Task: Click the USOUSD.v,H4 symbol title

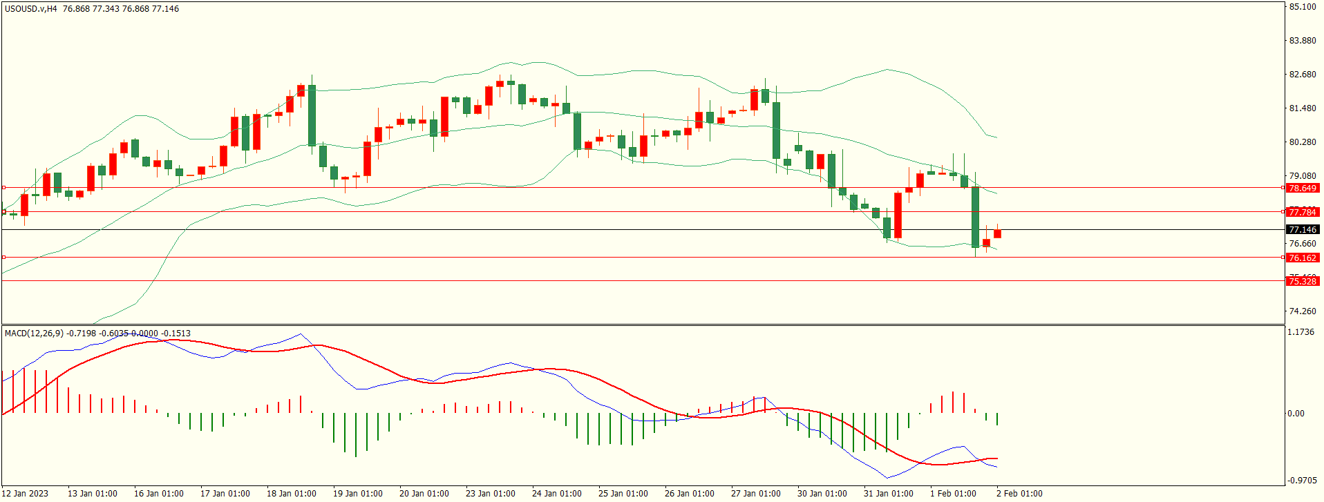Action: point(31,9)
